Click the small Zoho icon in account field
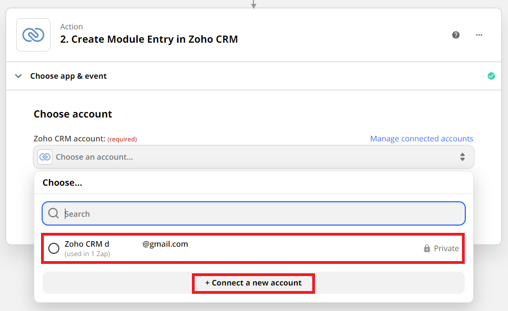508x311 pixels. pos(45,157)
